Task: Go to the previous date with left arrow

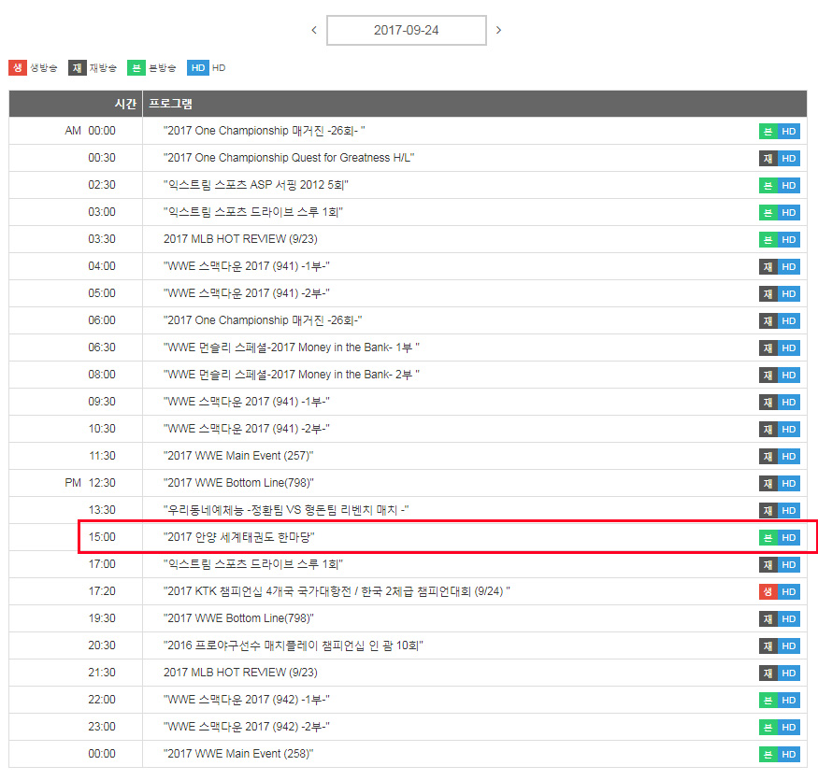Action: [314, 30]
